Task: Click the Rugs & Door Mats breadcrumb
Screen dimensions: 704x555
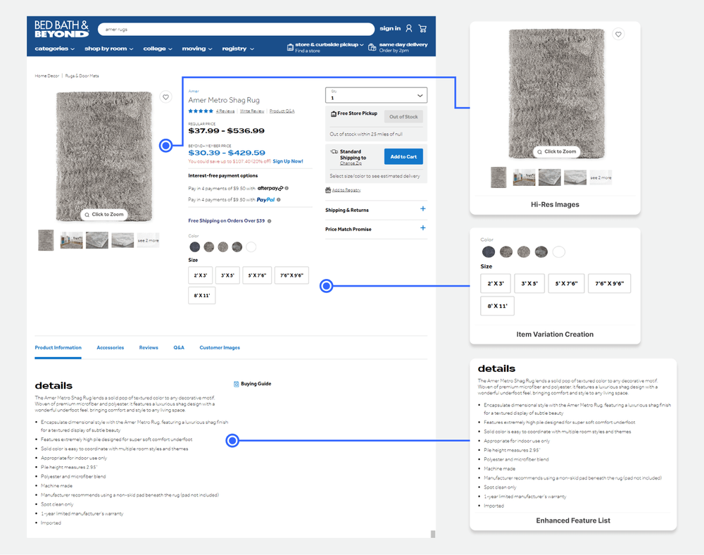Action: (82, 76)
